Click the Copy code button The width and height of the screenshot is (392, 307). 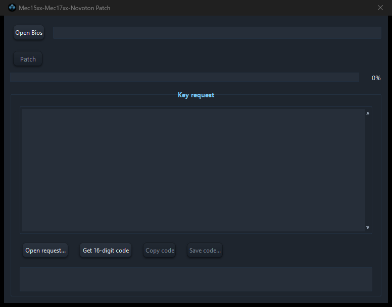coord(160,251)
